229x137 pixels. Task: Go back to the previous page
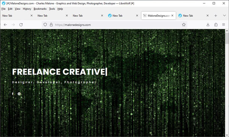tap(5, 25)
